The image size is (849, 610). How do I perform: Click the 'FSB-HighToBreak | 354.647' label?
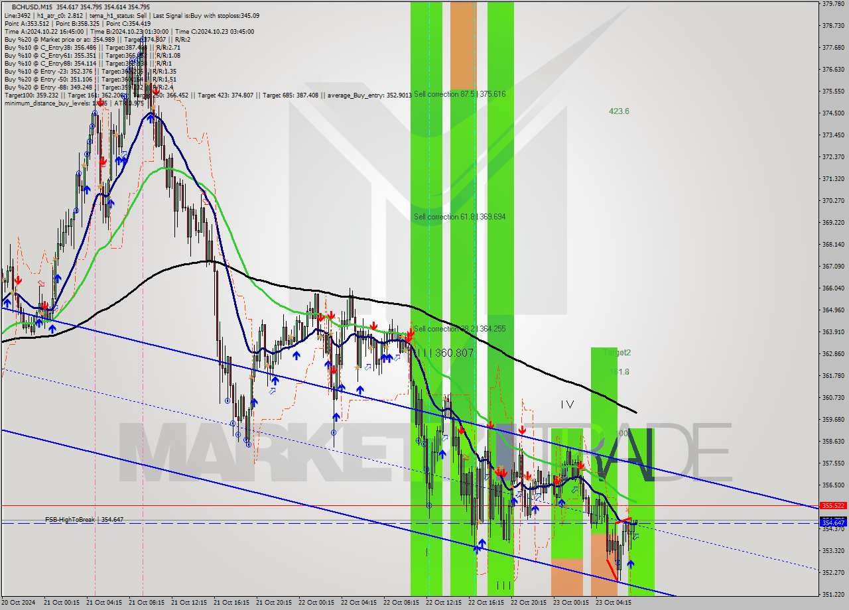pyautogui.click(x=84, y=520)
